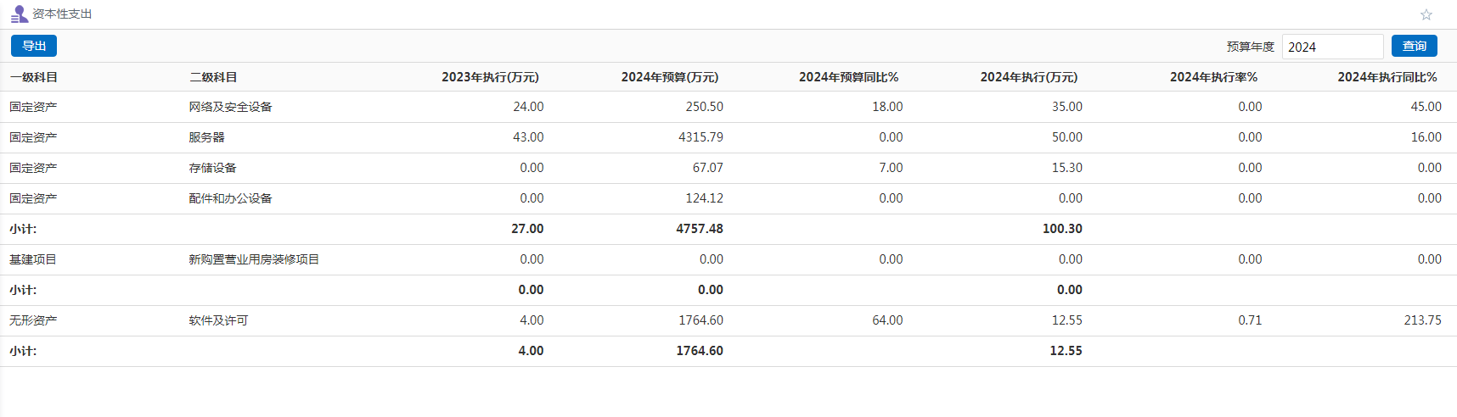Click the star favorite icon
The image size is (1457, 417).
[x=1426, y=14]
